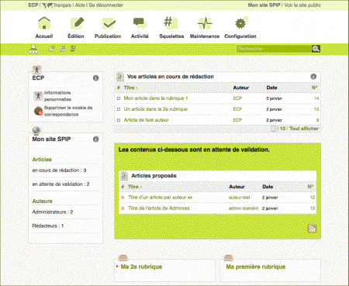Open the Ma première rubrique section
The image size is (349, 286).
[256, 267]
